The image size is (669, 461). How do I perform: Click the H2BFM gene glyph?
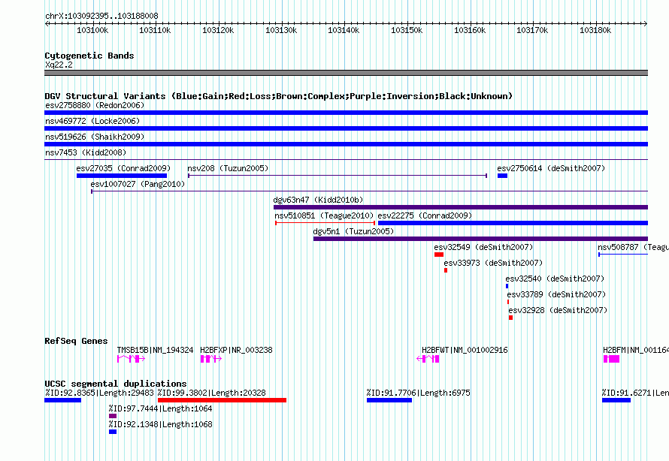(611, 359)
